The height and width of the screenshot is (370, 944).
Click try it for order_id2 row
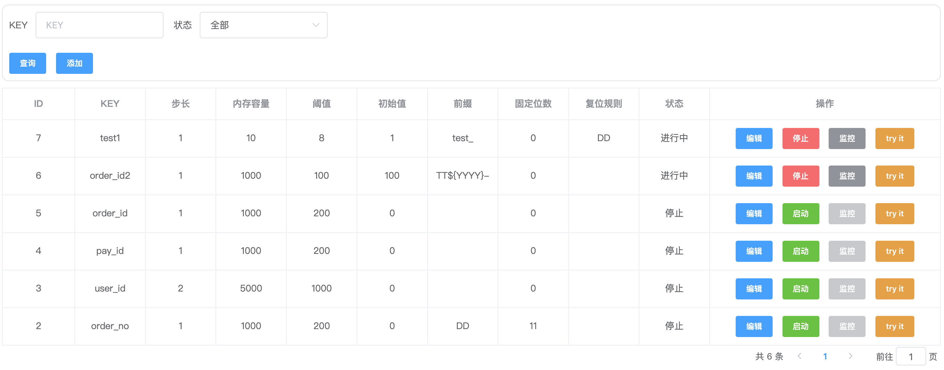tap(894, 176)
